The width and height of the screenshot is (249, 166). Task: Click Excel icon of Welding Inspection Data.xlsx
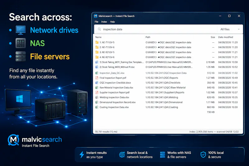coord(97,97)
